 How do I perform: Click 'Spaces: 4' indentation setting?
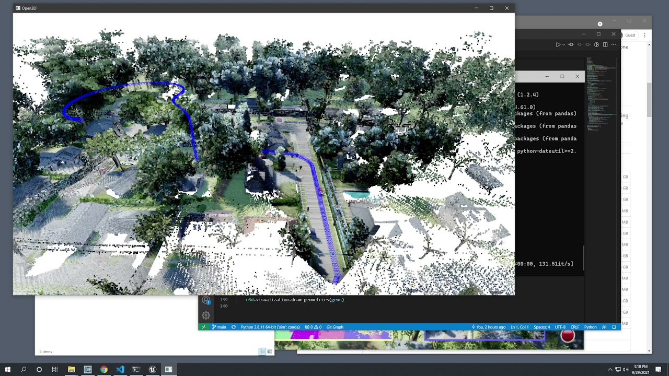coord(541,327)
